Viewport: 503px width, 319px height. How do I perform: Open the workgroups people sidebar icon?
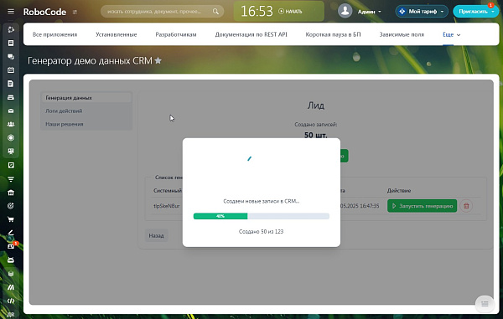tap(11, 124)
